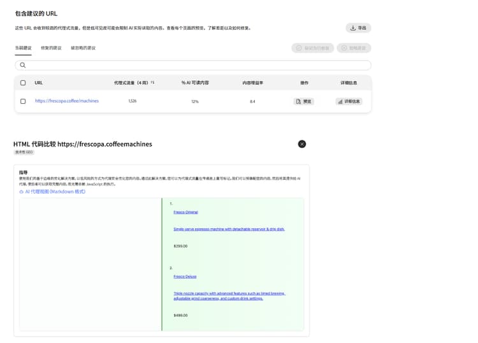Open the Fresco Deluxe link
Screen dimensions: 478x343
point(185,277)
